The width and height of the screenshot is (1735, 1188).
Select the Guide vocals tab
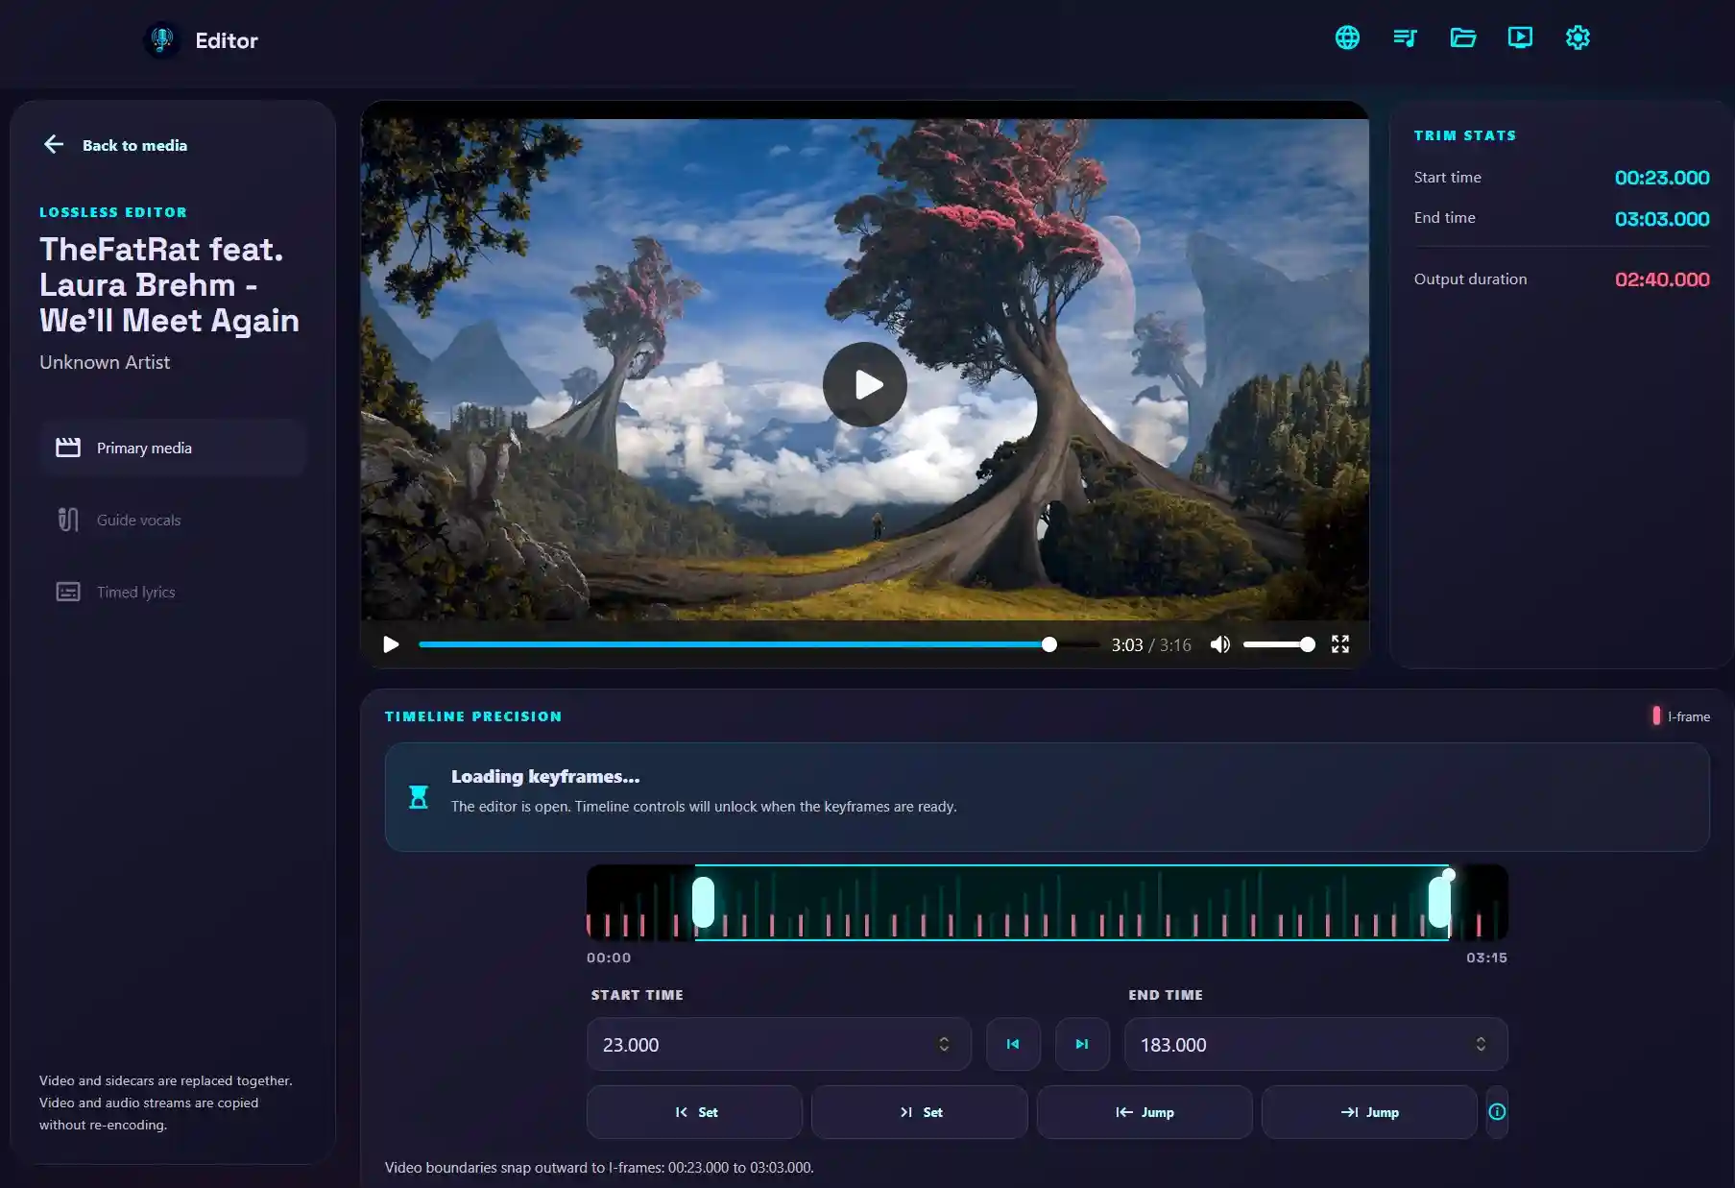point(173,520)
